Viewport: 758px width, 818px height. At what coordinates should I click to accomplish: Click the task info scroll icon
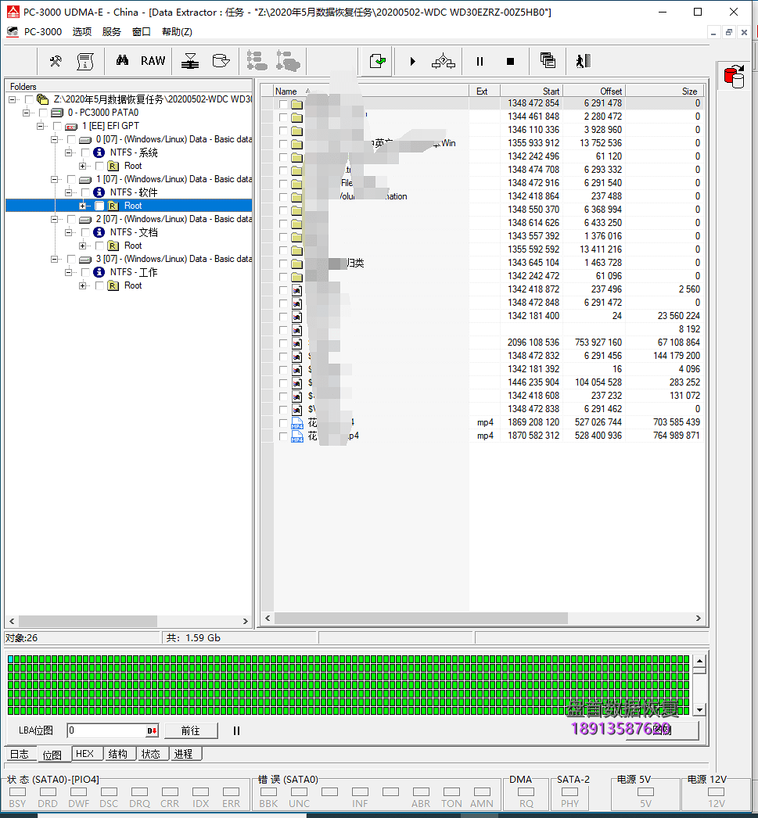pos(85,62)
